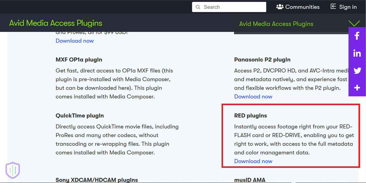Select the RED plugins heading
Screen dimensions: 366x183
250,116
